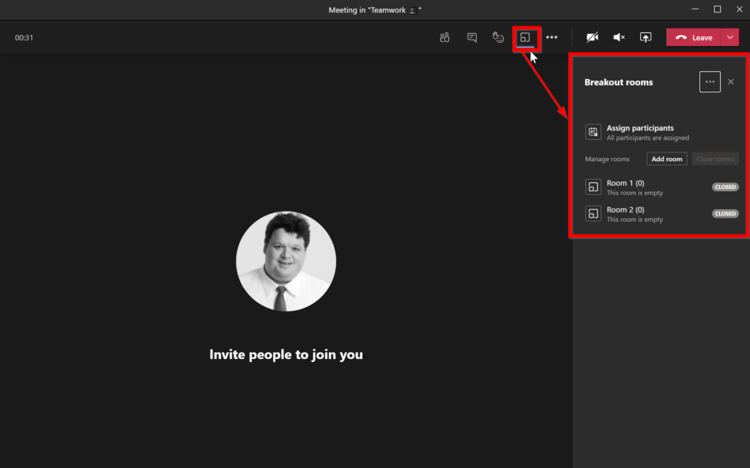This screenshot has height=468, width=750.
Task: Click the Meeting in Teamwork window title
Action: pyautogui.click(x=374, y=10)
